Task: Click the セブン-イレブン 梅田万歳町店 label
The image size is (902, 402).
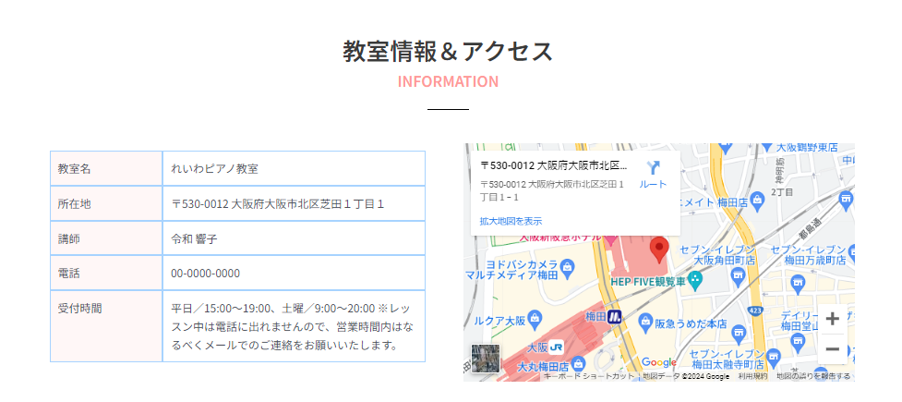Action: coord(809,255)
